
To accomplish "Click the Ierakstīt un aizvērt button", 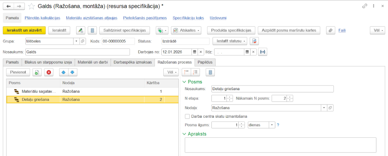I will click(24, 30).
